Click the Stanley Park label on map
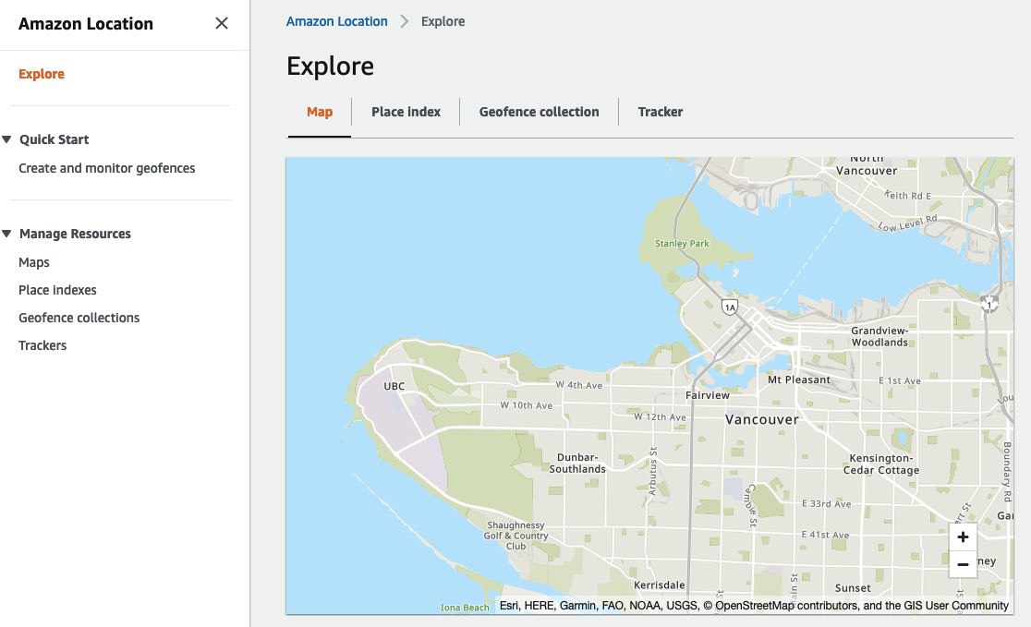Screen dimensions: 1031x627 (x=682, y=243)
